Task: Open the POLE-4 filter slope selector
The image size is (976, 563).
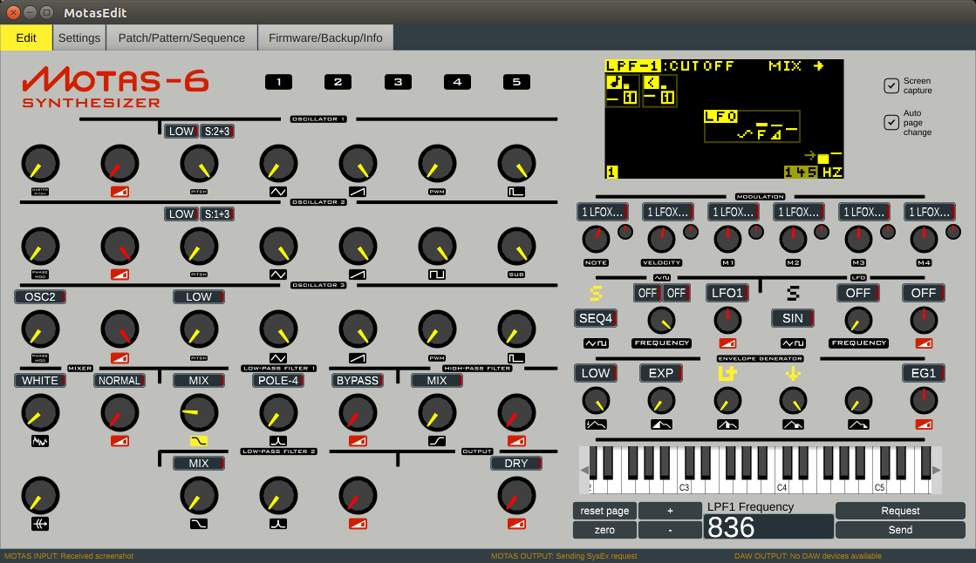Action: click(278, 380)
